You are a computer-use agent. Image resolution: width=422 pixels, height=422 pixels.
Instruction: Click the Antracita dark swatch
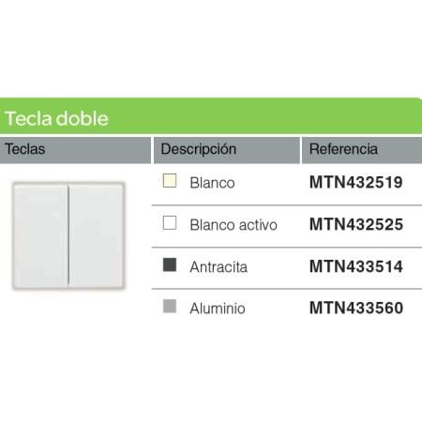tap(170, 264)
